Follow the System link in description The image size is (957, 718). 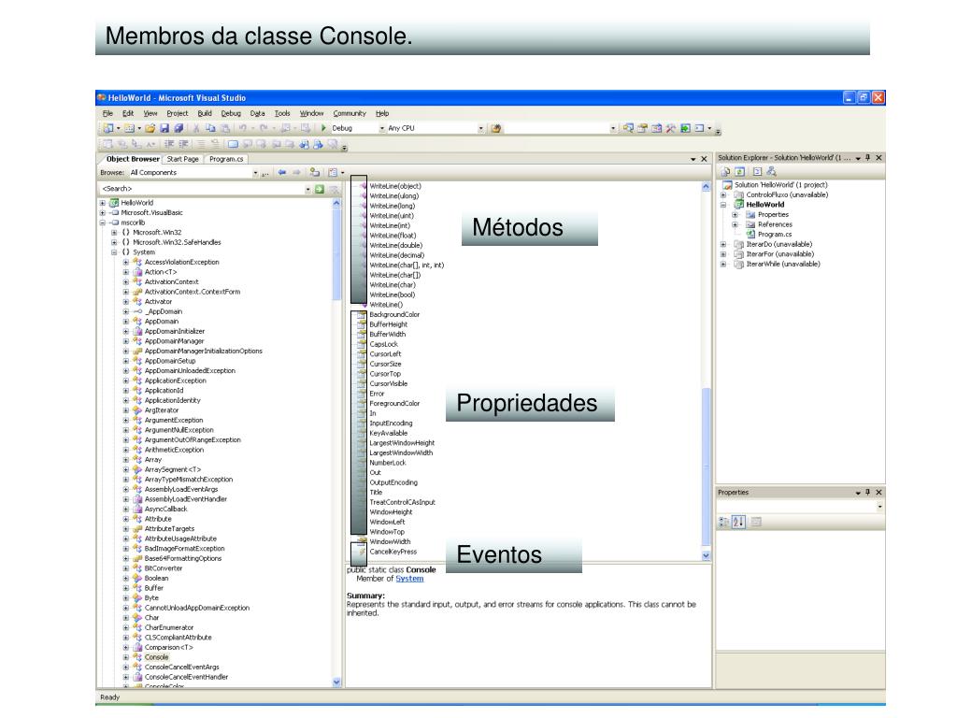(409, 579)
